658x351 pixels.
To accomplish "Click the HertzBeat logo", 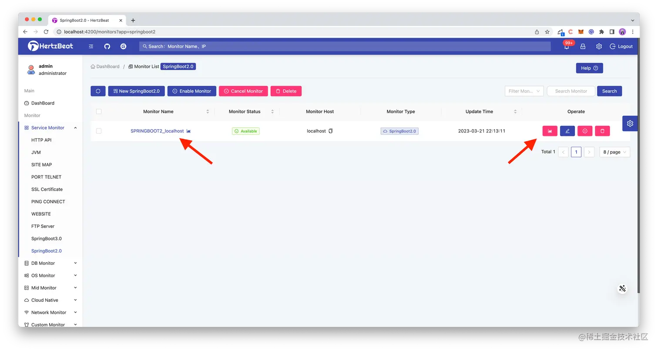I will click(50, 46).
